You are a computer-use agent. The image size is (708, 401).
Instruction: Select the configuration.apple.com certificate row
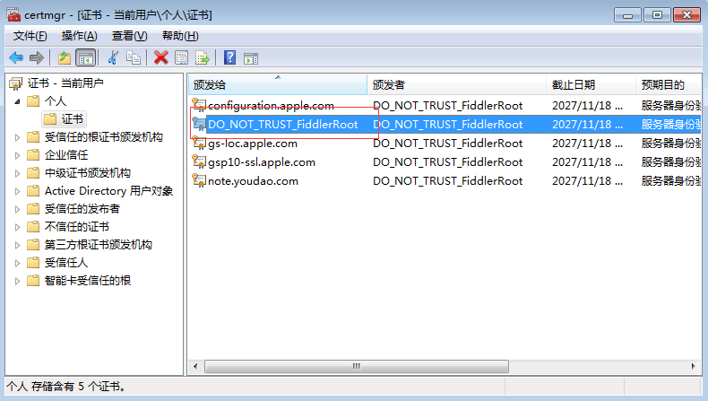pyautogui.click(x=445, y=105)
